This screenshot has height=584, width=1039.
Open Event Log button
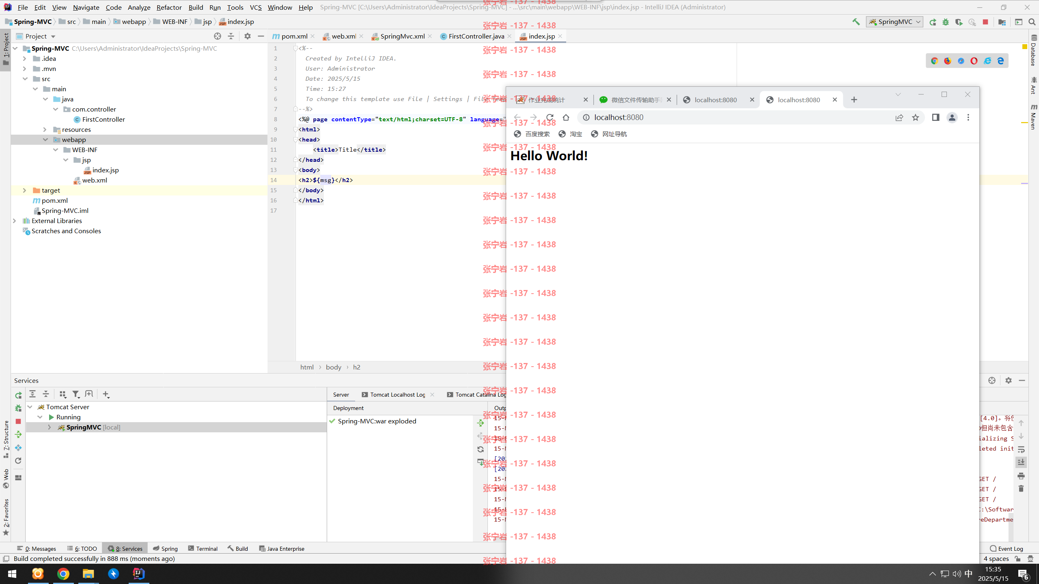[1007, 549]
